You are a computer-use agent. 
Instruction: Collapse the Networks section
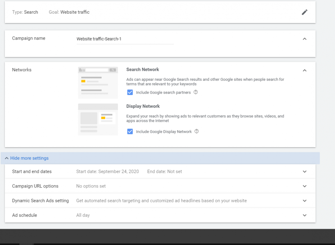(x=304, y=70)
